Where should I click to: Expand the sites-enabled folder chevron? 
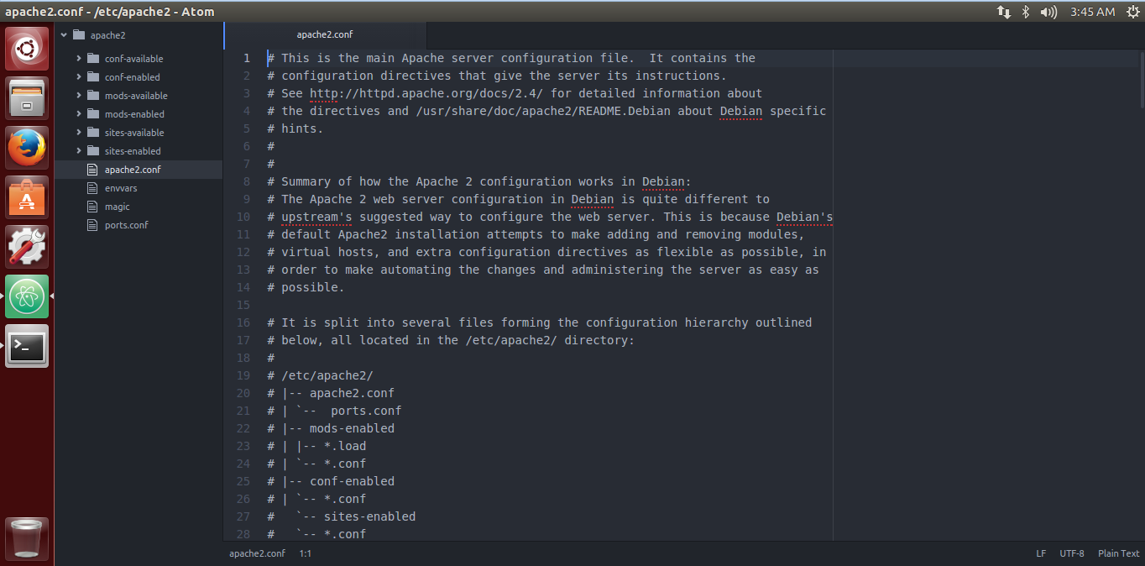78,151
